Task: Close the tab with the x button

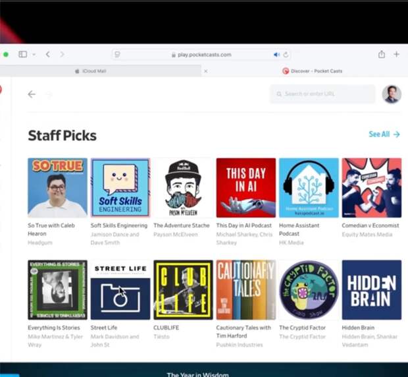Action: (x=205, y=71)
